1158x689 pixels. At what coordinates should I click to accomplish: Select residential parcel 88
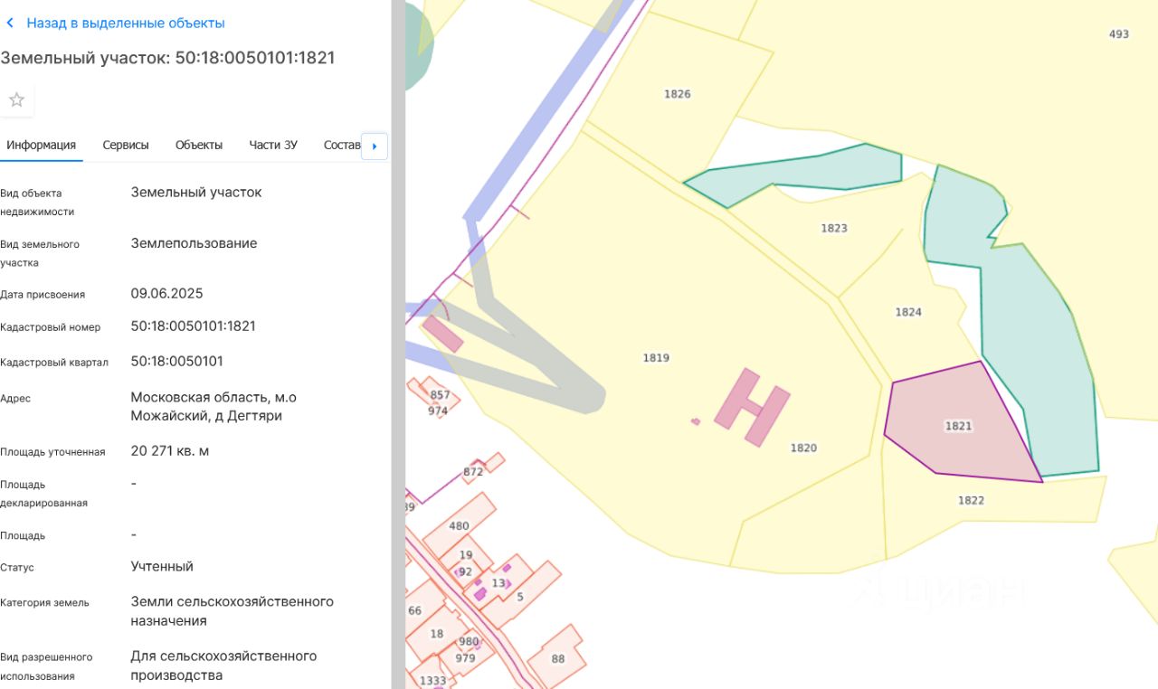[557, 659]
